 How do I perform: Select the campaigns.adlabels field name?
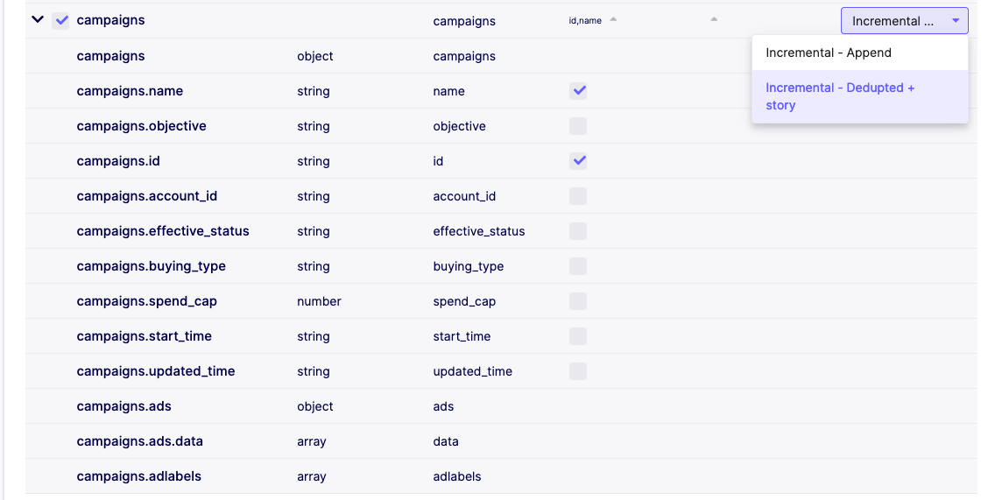138,476
